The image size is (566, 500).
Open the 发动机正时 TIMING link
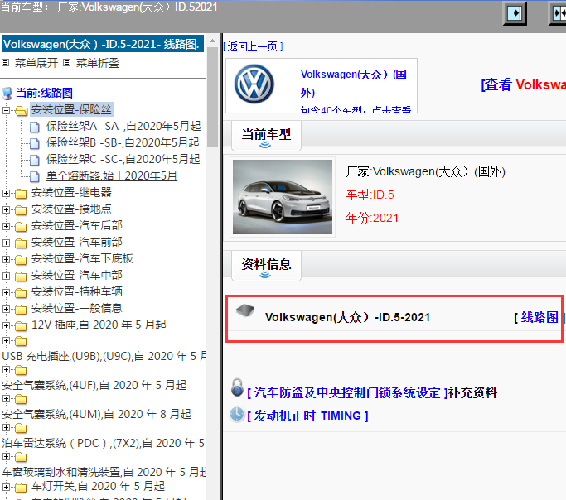(307, 416)
